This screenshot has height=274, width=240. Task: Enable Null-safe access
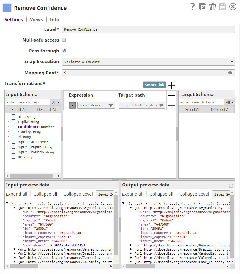64,40
